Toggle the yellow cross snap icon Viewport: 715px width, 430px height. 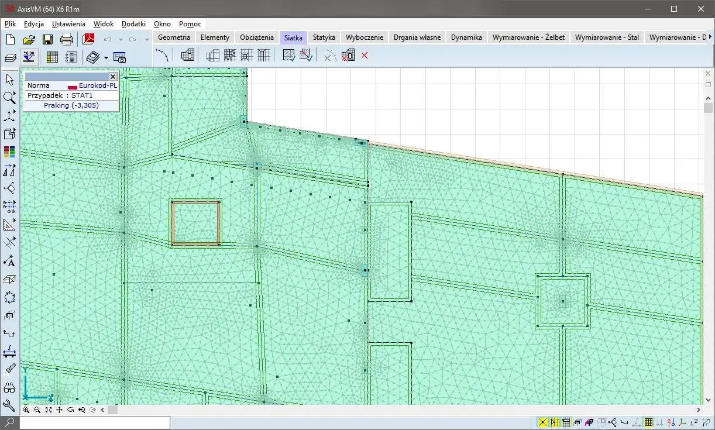(542, 422)
